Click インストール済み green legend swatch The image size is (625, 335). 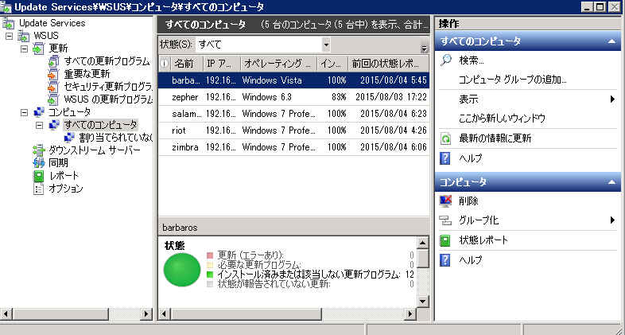(210, 275)
